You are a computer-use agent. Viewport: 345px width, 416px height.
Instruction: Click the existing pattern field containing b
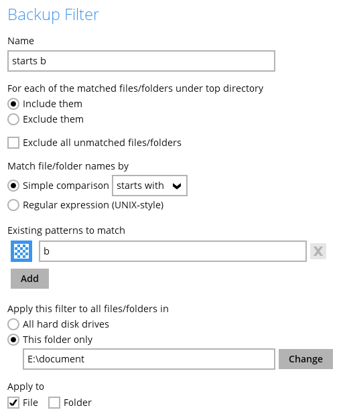tap(173, 251)
